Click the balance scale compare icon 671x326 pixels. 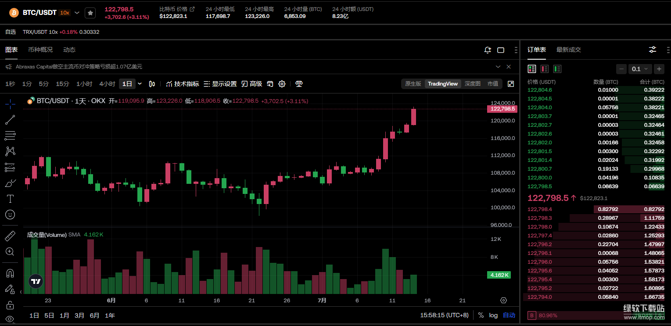[x=299, y=84]
